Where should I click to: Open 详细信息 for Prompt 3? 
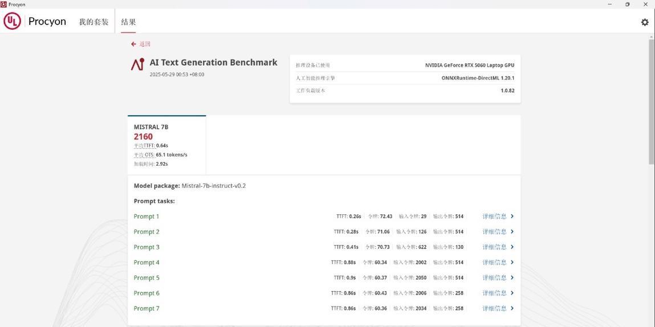pos(494,247)
